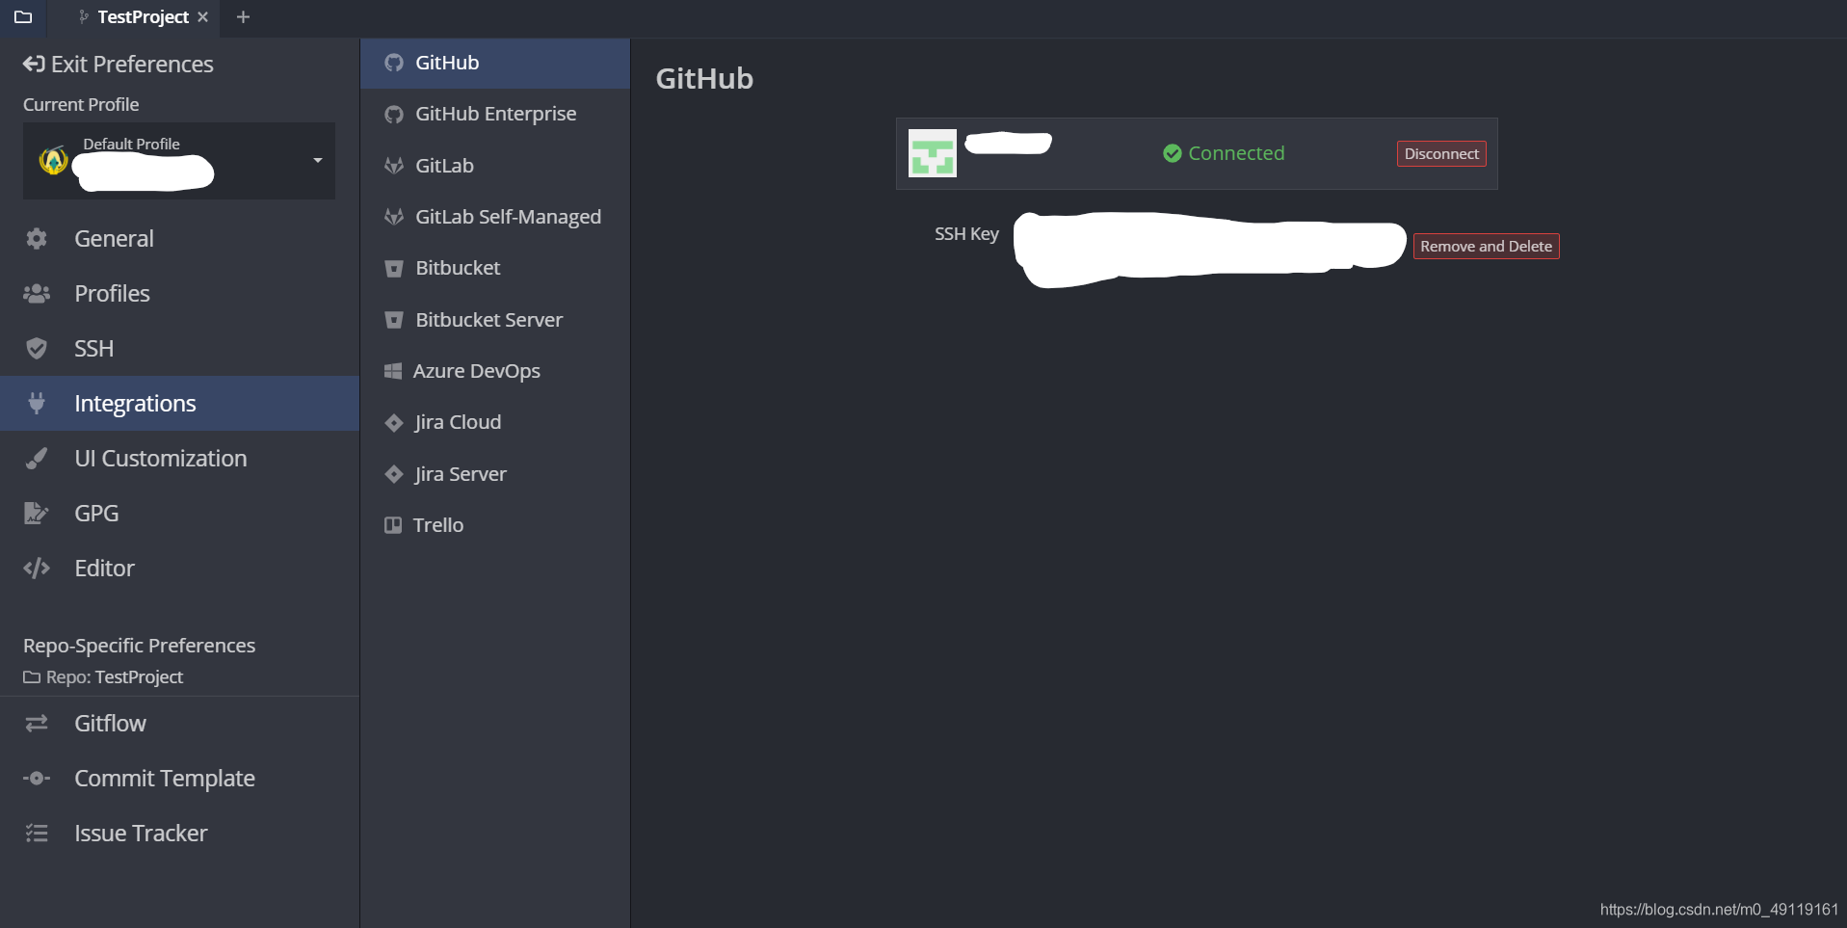Select GitLab integration

coord(495,166)
